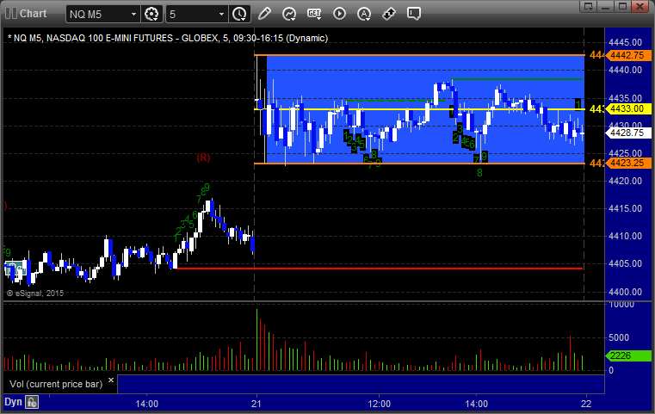Click the 4445.00 price scale label
The height and width of the screenshot is (414, 655).
pyautogui.click(x=626, y=42)
